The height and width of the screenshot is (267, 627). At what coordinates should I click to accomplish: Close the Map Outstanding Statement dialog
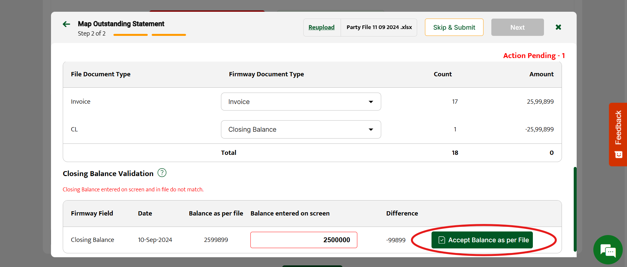point(558,27)
